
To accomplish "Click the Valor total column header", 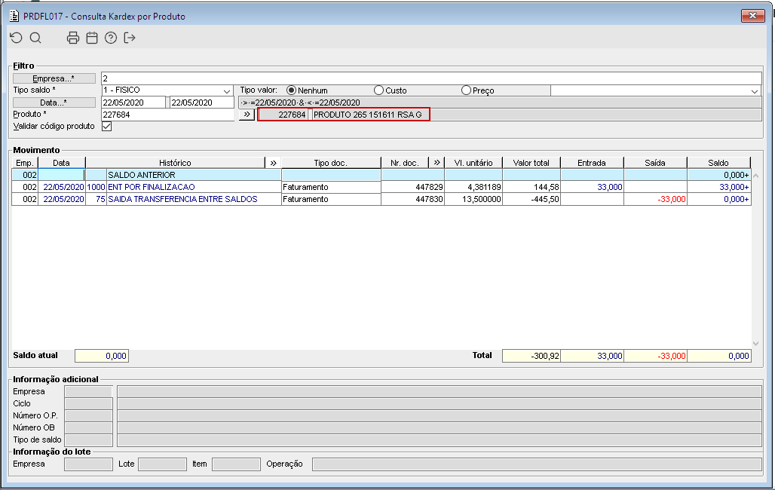I will 531,163.
